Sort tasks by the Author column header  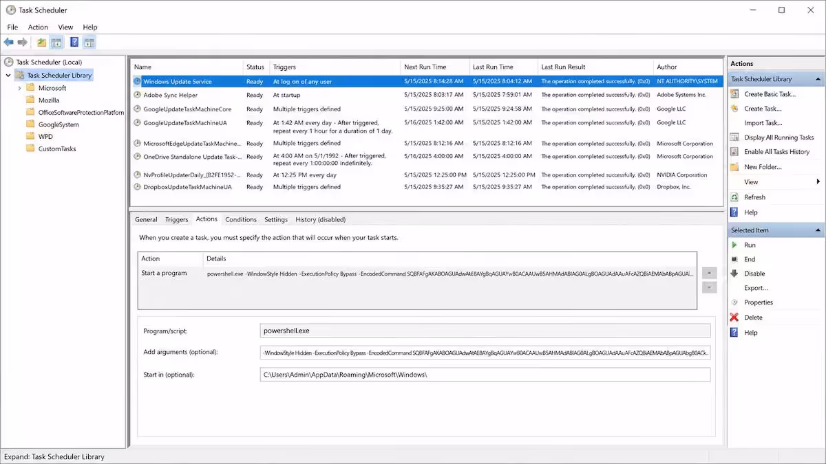[x=688, y=67]
